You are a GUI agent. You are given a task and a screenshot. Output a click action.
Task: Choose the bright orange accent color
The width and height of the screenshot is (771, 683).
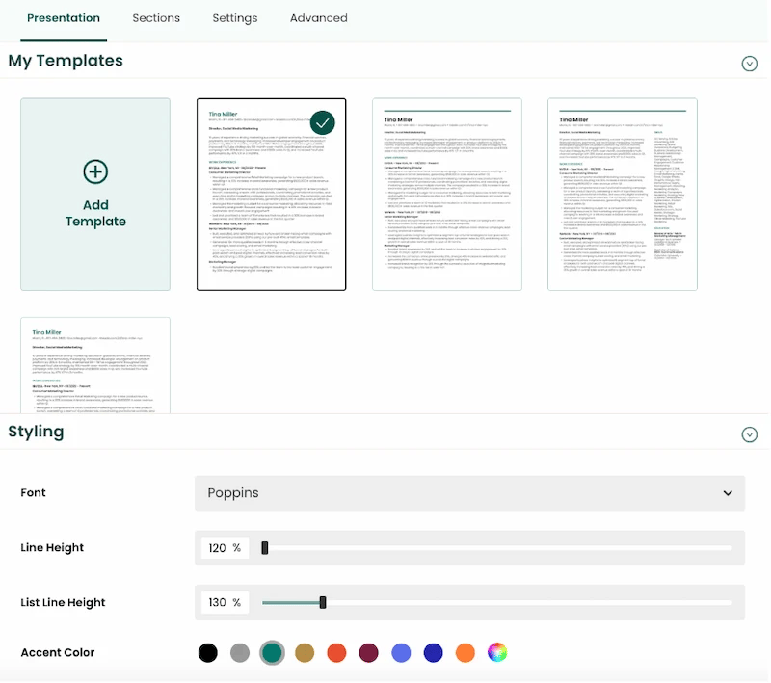pos(465,653)
